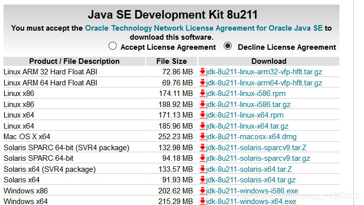Viewport: 364px width, 205px height.
Task: Click the 174.11 MB file size
Action: coord(176,93)
